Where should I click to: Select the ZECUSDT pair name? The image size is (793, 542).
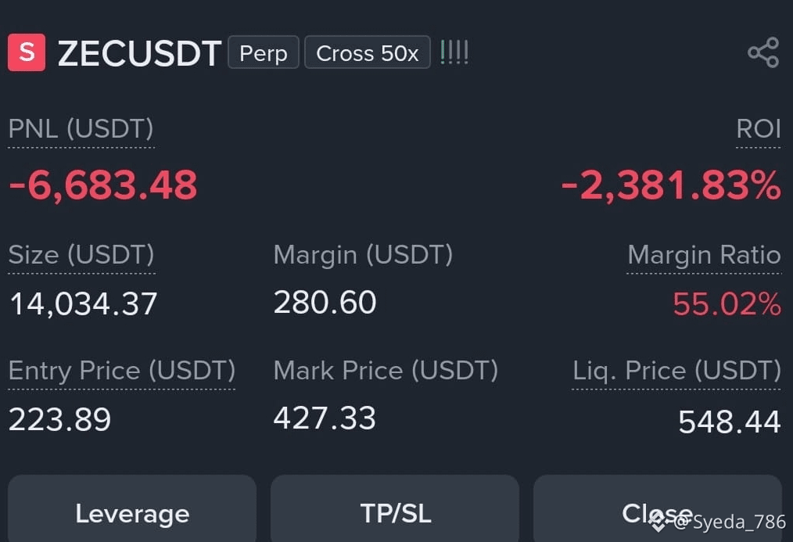point(139,53)
